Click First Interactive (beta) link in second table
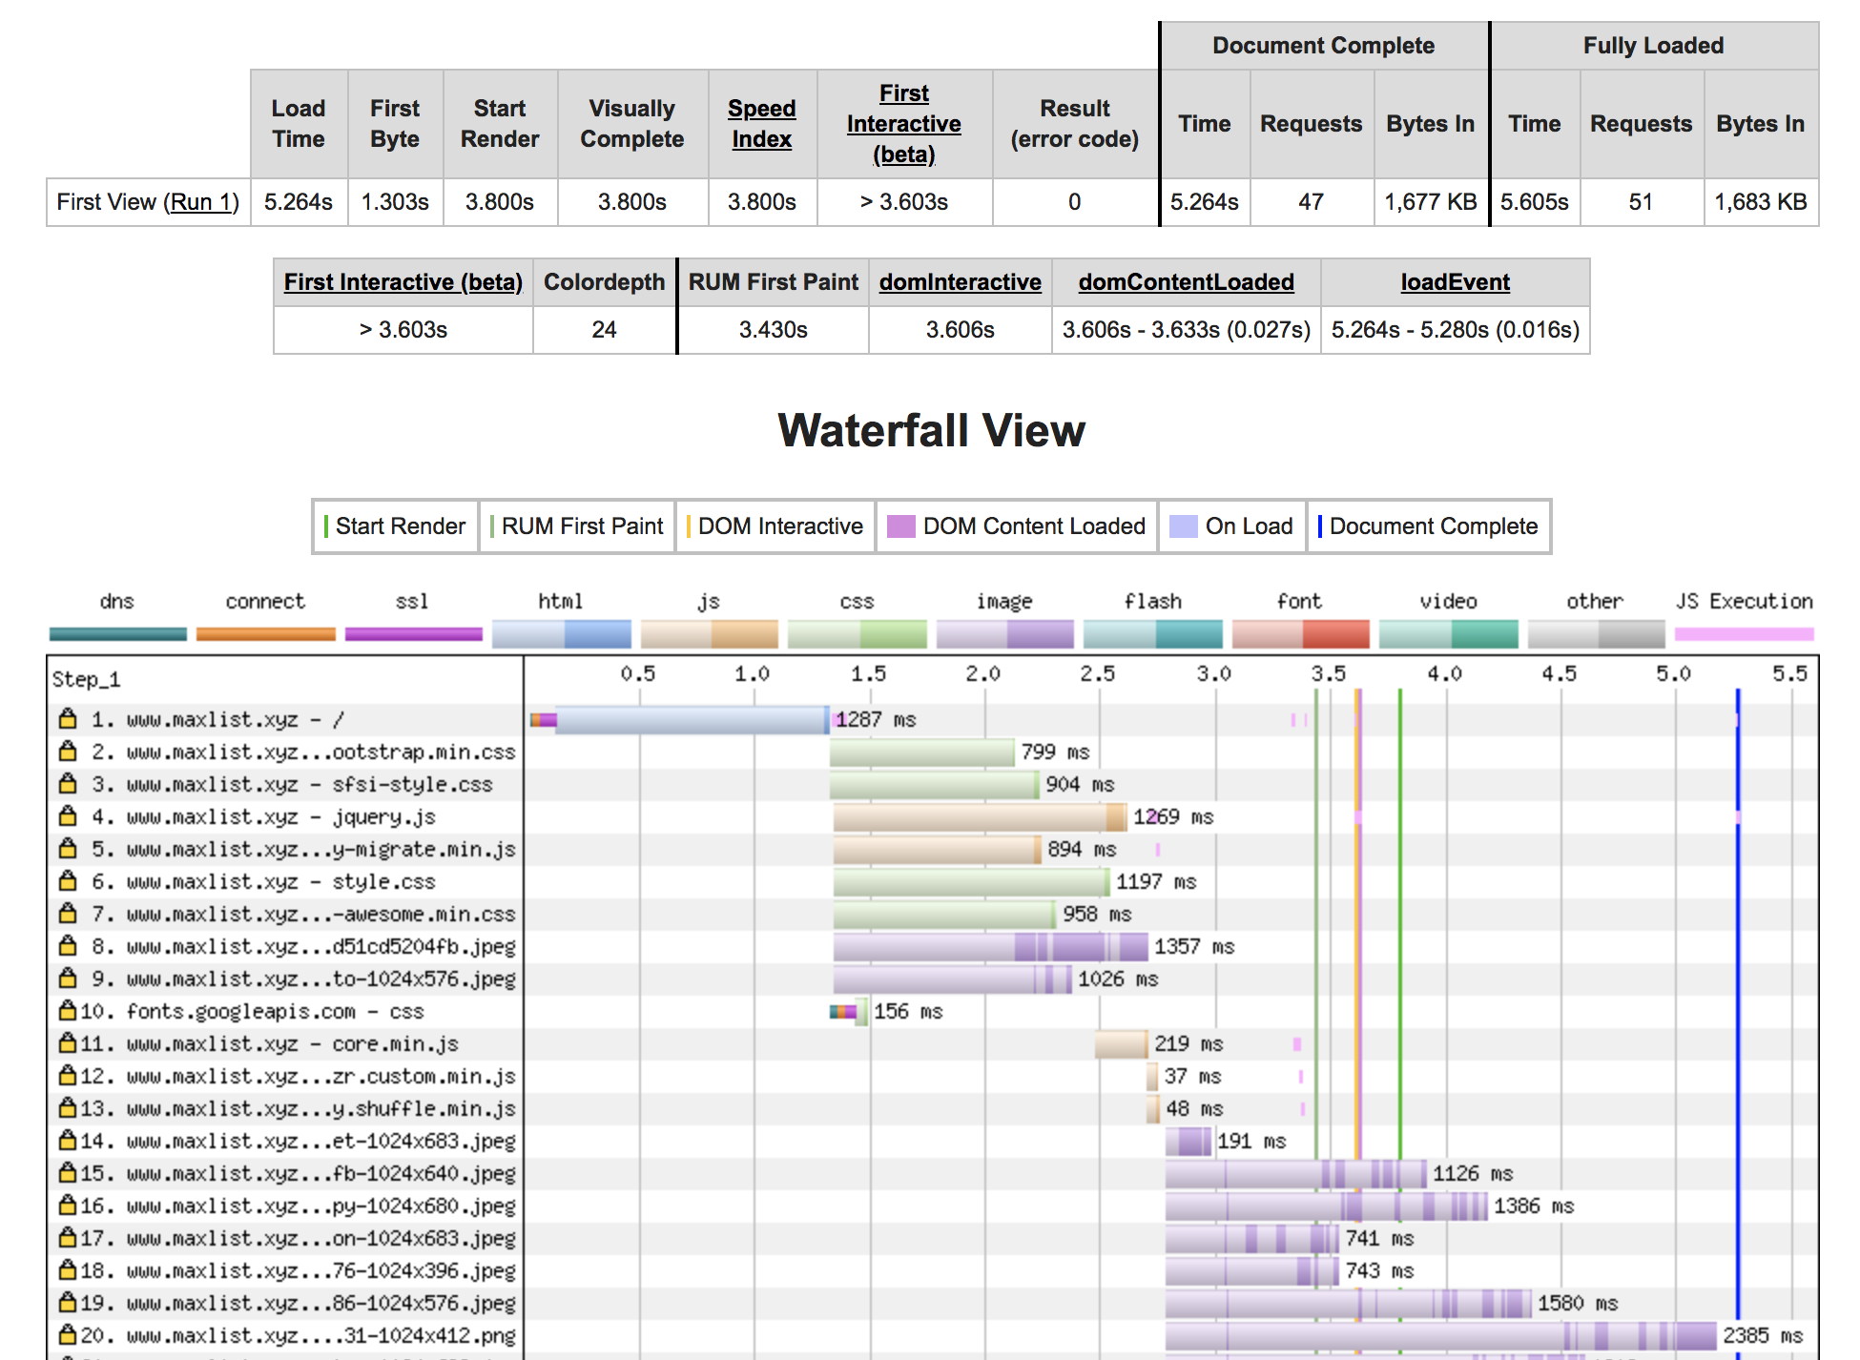The height and width of the screenshot is (1360, 1860). pos(403,282)
